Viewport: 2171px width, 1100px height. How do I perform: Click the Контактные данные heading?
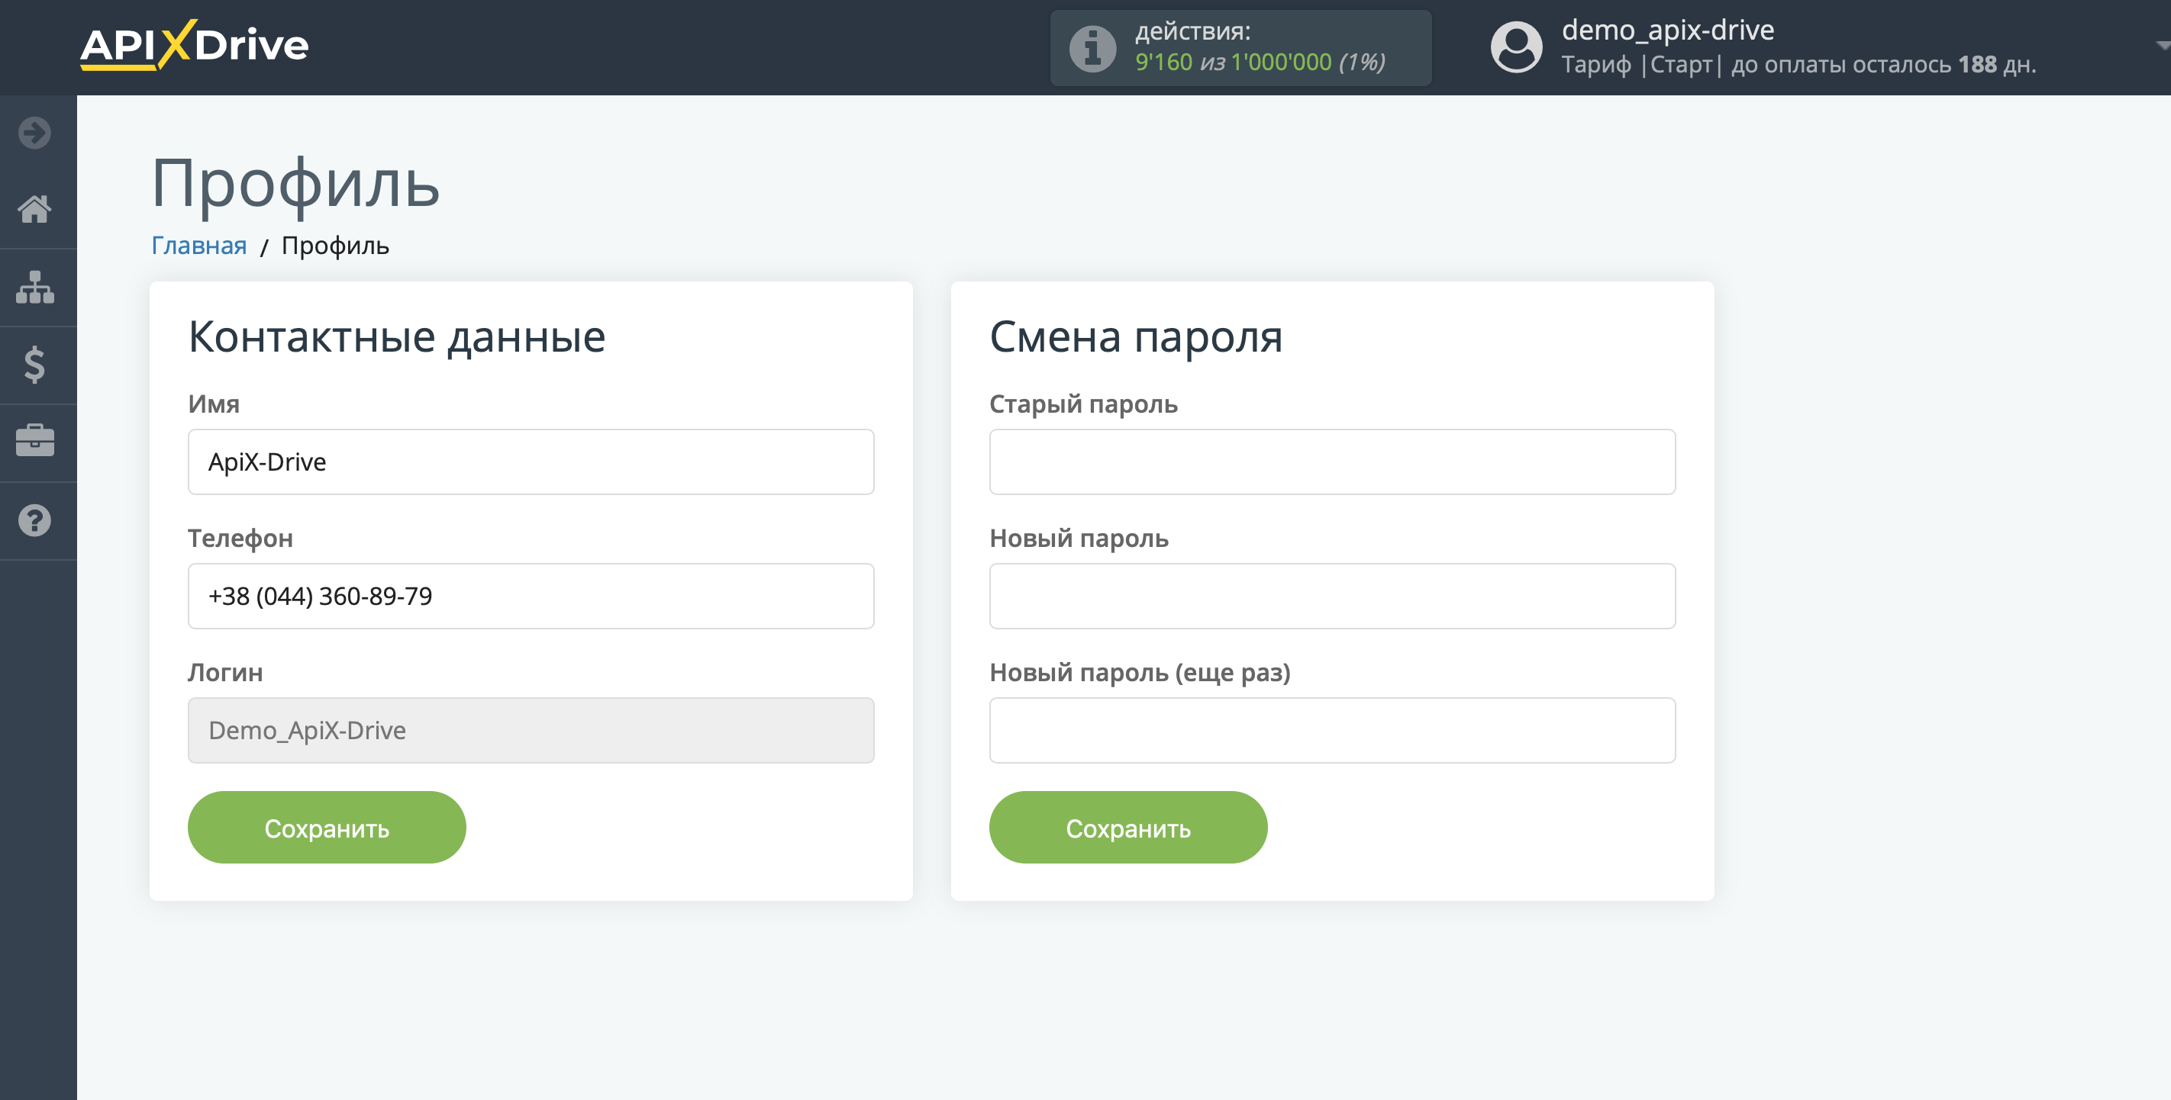(x=397, y=337)
